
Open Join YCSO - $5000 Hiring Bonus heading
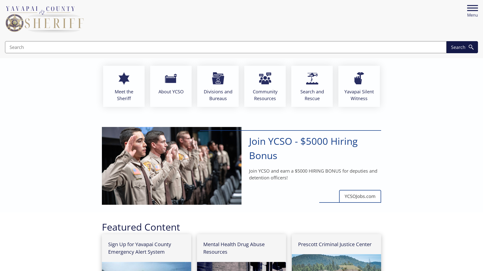click(303, 149)
